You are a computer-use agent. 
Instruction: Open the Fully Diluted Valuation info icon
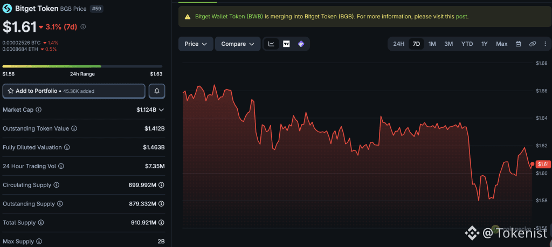coord(67,147)
